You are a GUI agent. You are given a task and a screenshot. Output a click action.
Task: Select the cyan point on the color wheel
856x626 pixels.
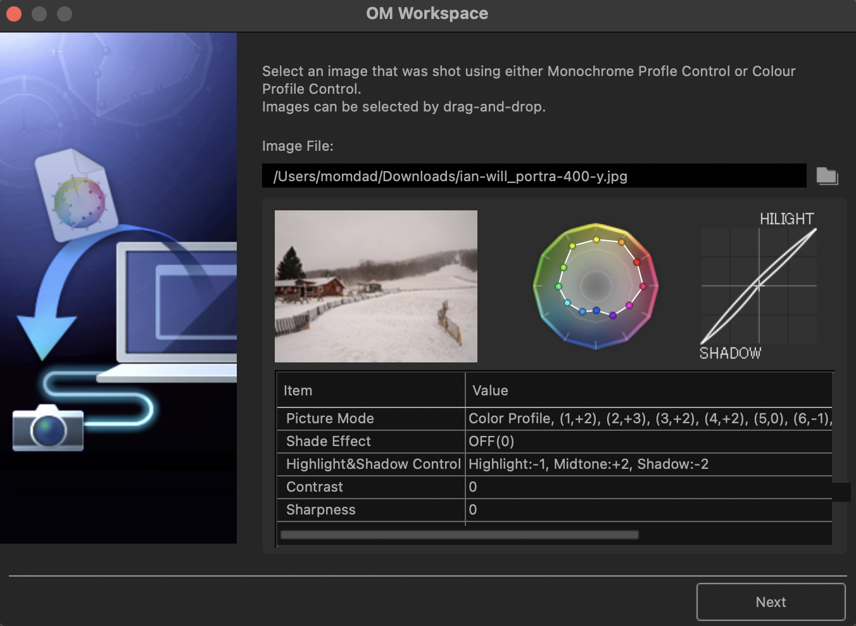567,303
